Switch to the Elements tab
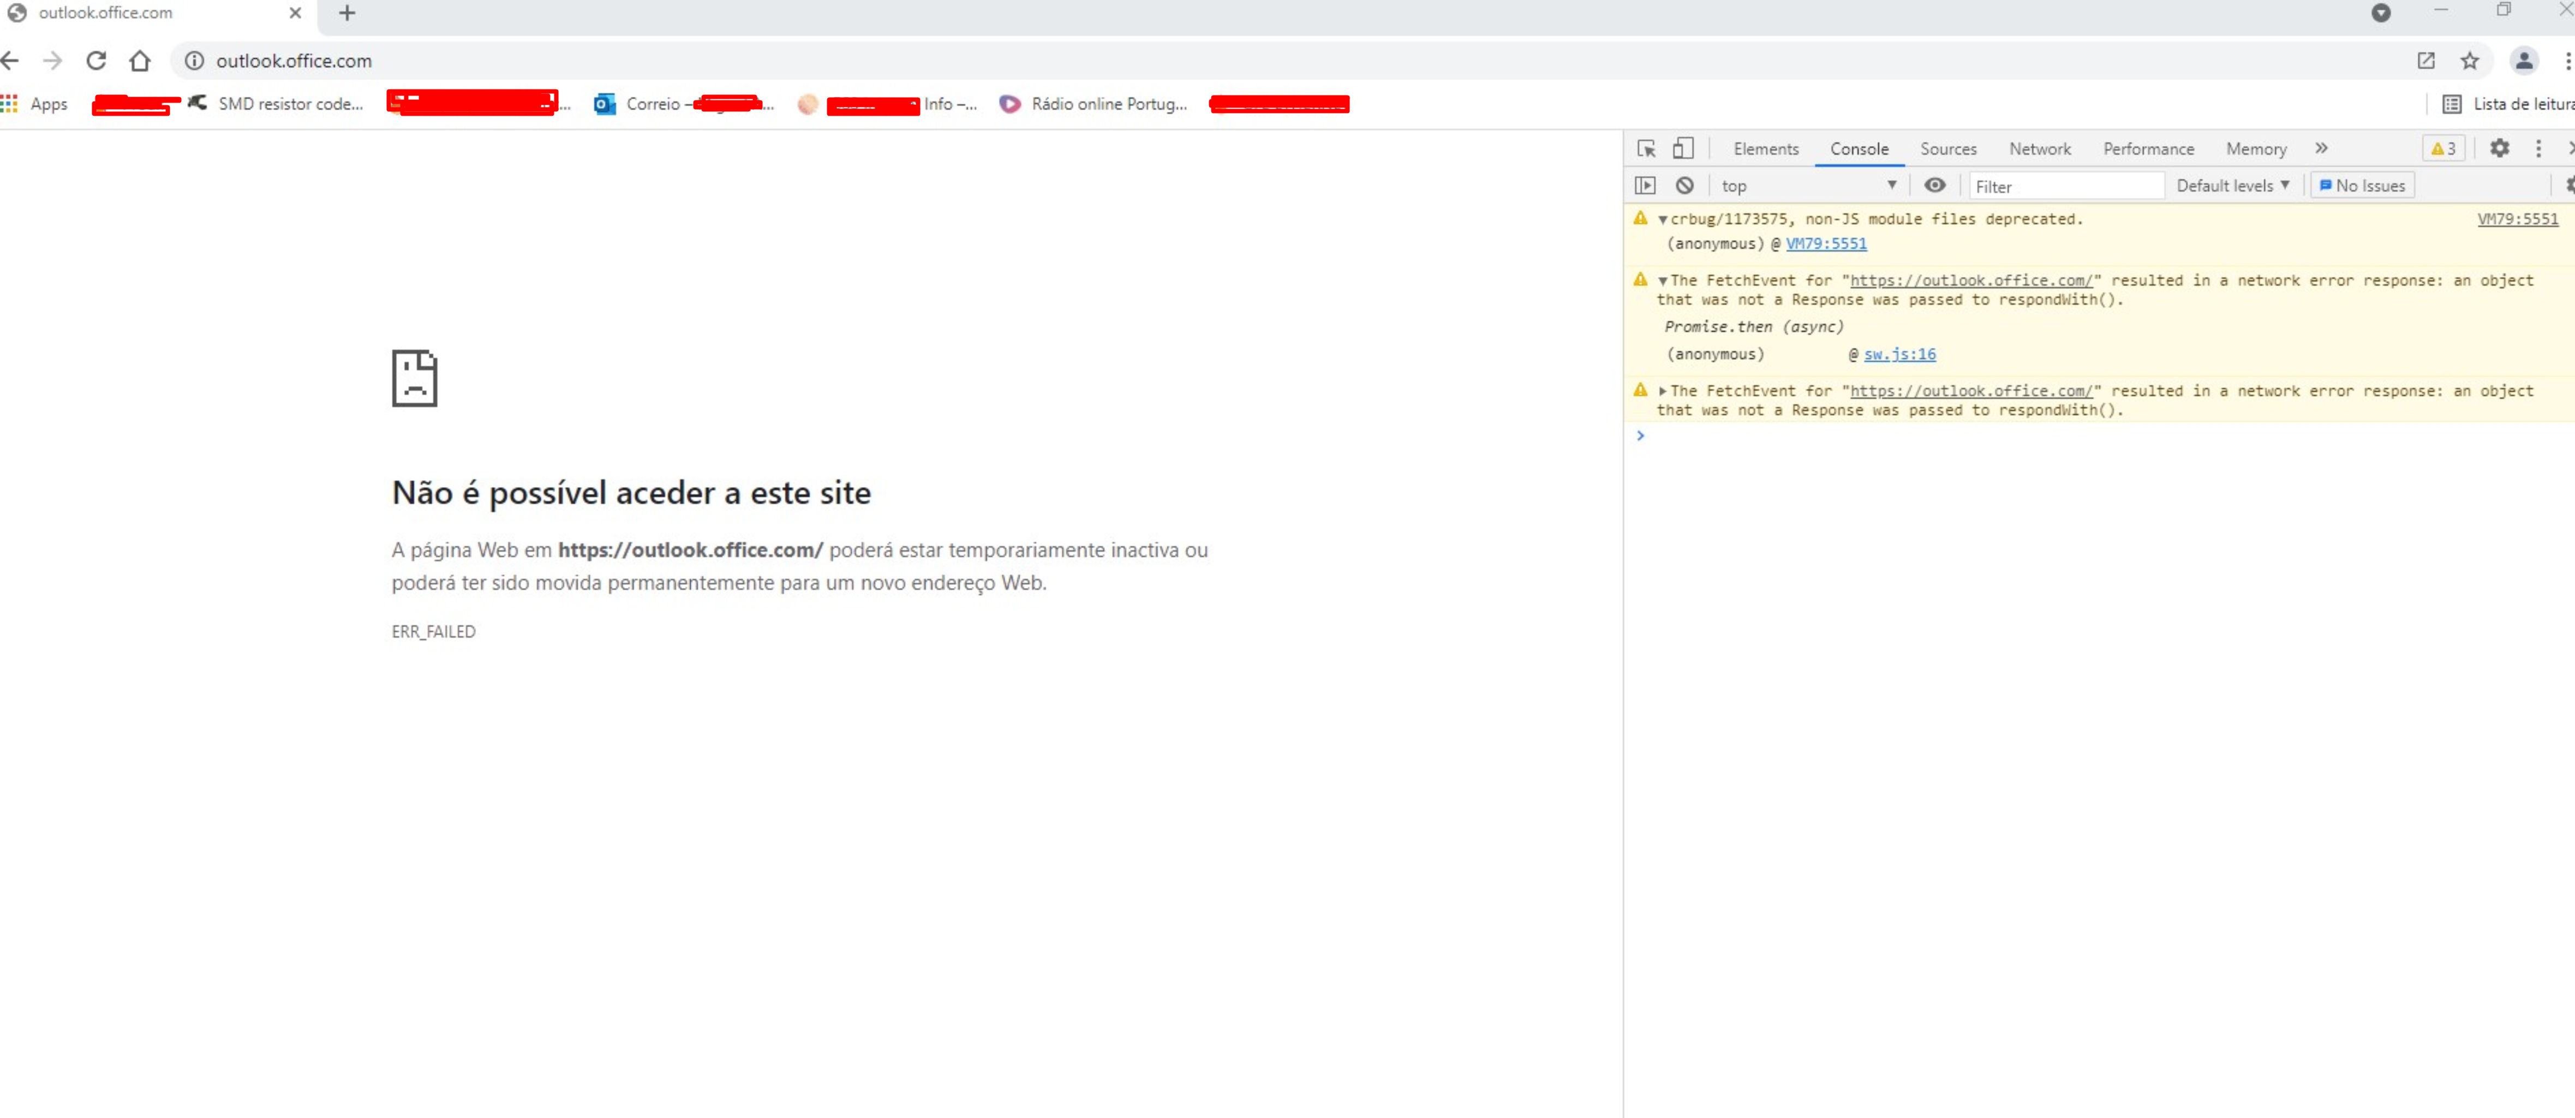Viewport: 2575px width, 1118px height. tap(1765, 149)
